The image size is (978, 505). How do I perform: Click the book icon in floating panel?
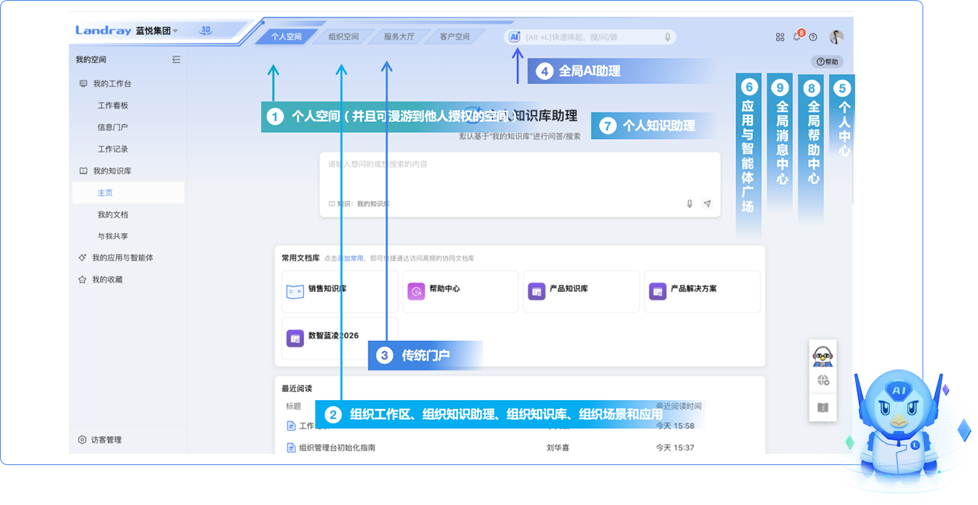(x=823, y=407)
